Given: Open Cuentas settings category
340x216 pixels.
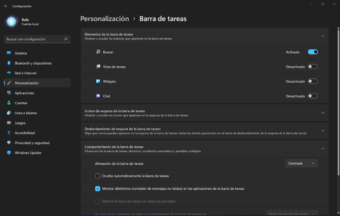Looking at the screenshot, I should (x=37, y=103).
